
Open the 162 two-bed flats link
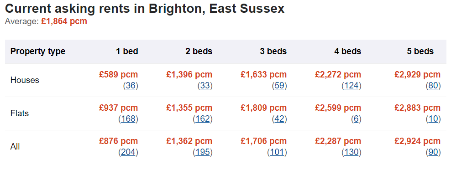tap(203, 119)
